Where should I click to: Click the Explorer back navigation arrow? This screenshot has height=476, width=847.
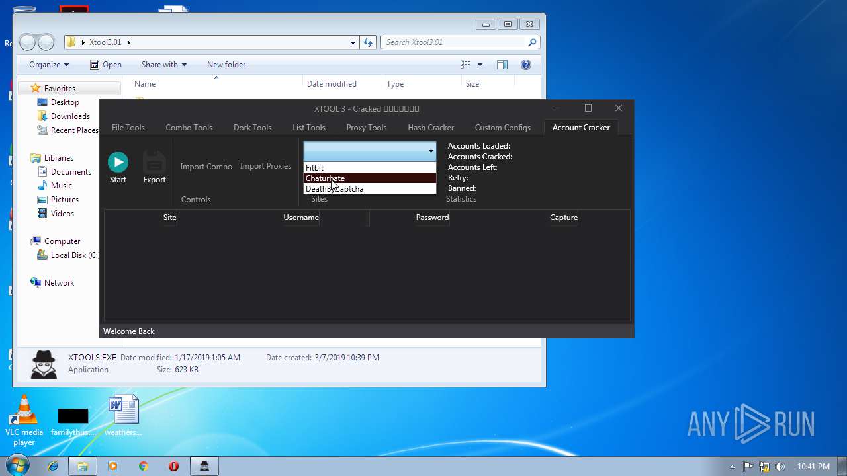point(27,42)
